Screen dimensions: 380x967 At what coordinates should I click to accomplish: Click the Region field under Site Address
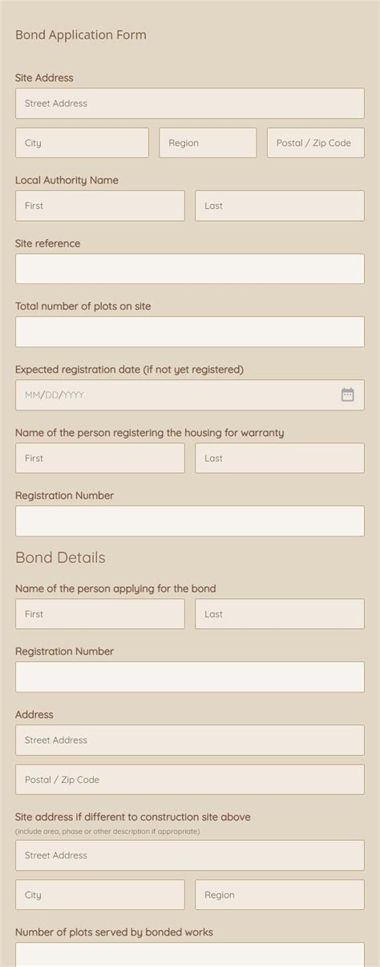[x=208, y=143]
